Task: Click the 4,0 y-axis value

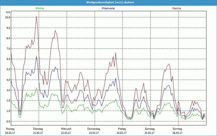Action: pos(8,80)
